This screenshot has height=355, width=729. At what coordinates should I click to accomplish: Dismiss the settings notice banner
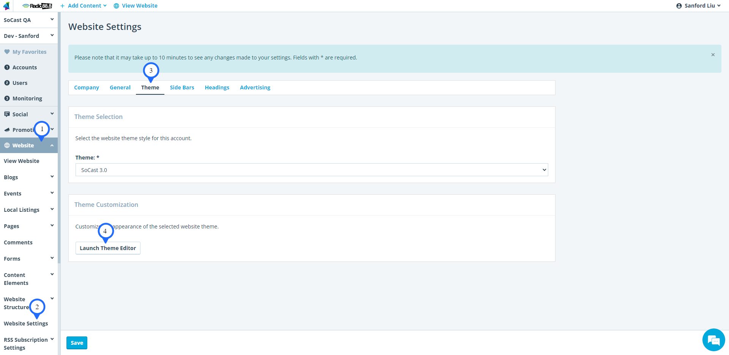point(713,55)
